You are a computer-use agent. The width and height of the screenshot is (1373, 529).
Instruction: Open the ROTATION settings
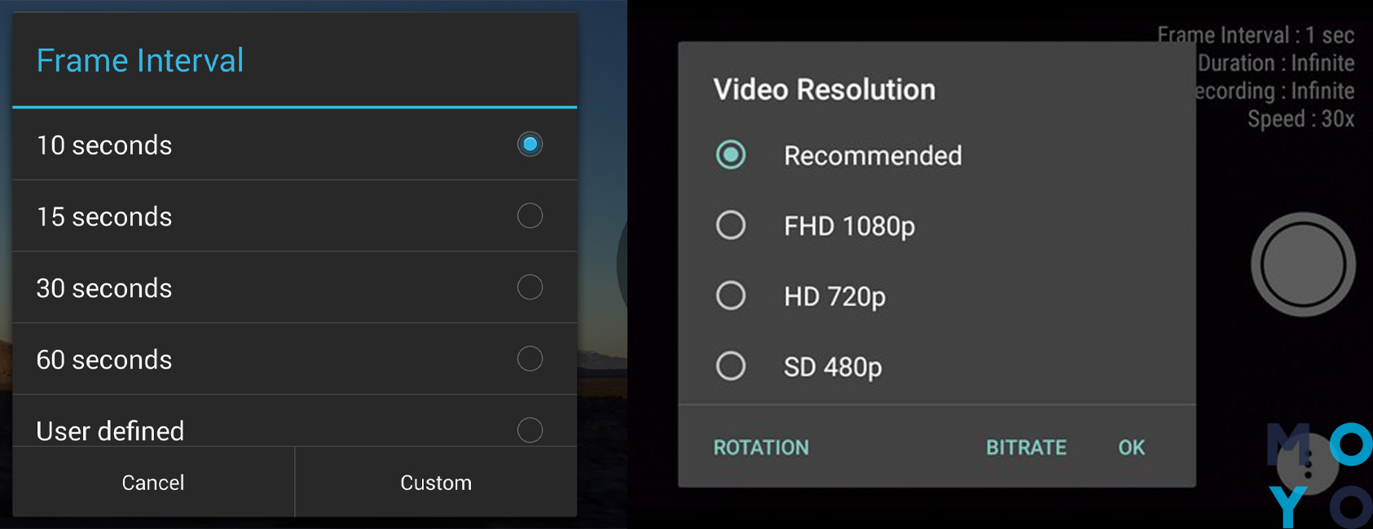(x=761, y=448)
